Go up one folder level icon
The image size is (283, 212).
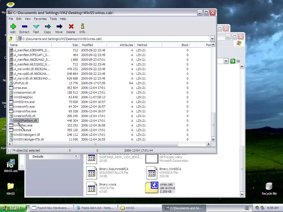pos(11,39)
